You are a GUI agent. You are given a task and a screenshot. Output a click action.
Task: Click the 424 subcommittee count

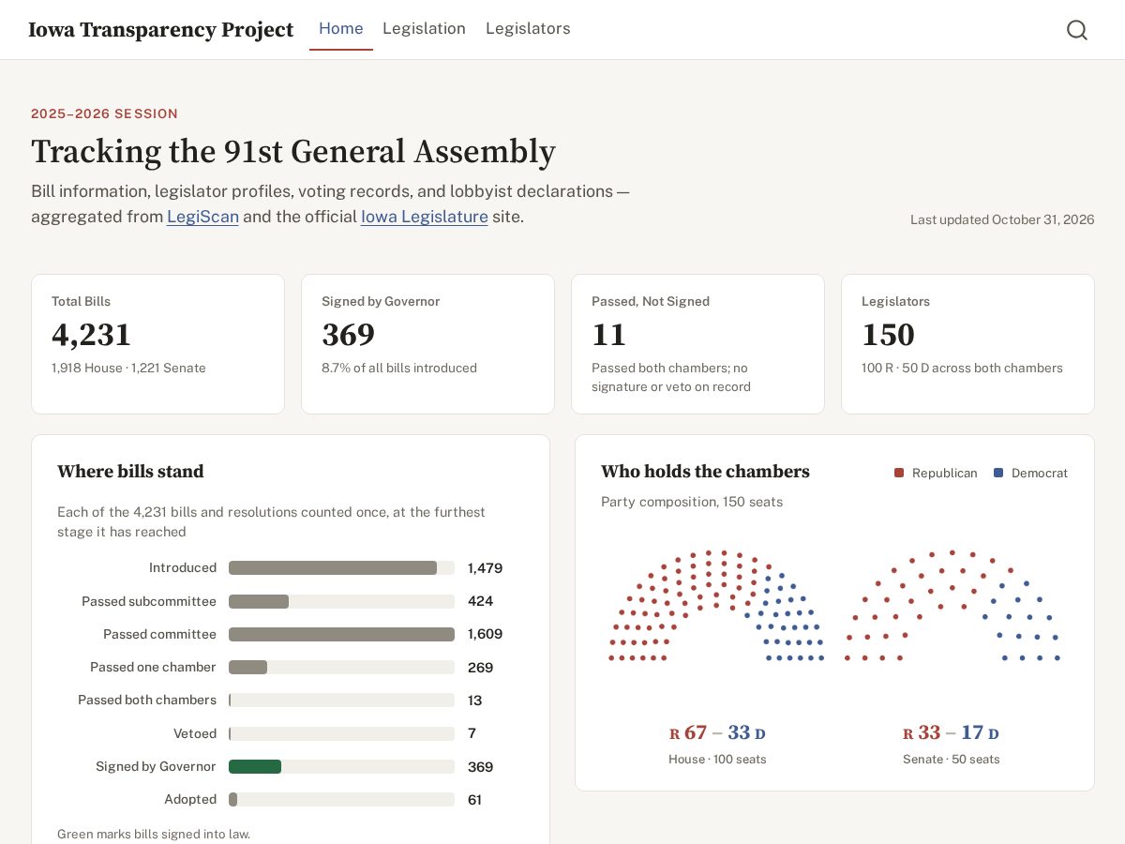coord(480,601)
